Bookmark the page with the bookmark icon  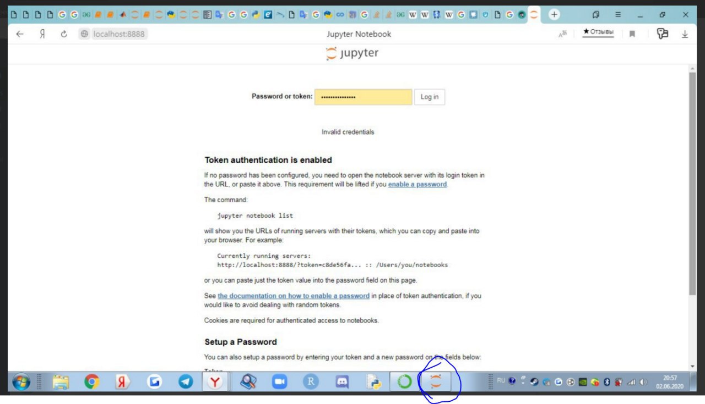point(632,34)
